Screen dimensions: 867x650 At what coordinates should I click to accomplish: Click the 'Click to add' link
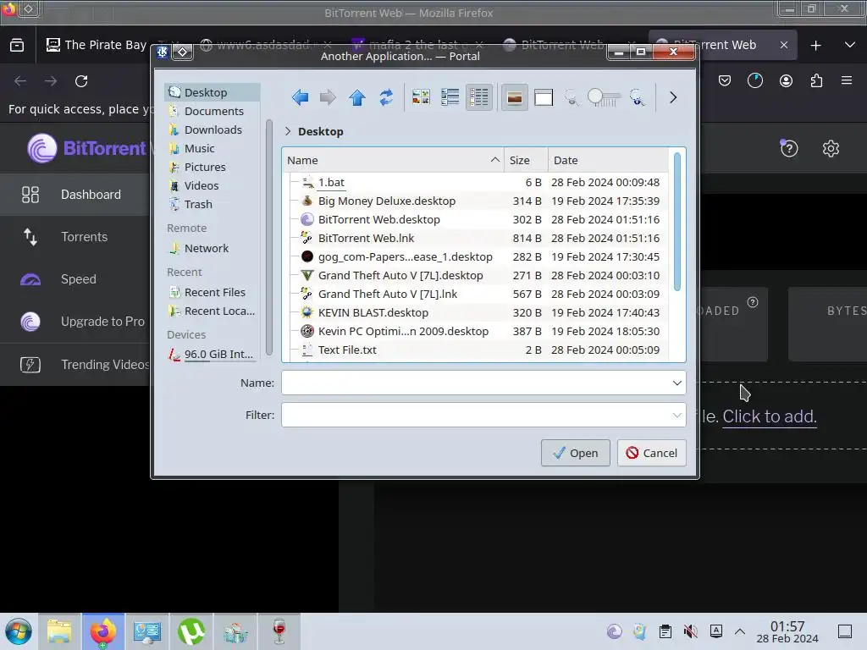[769, 416]
